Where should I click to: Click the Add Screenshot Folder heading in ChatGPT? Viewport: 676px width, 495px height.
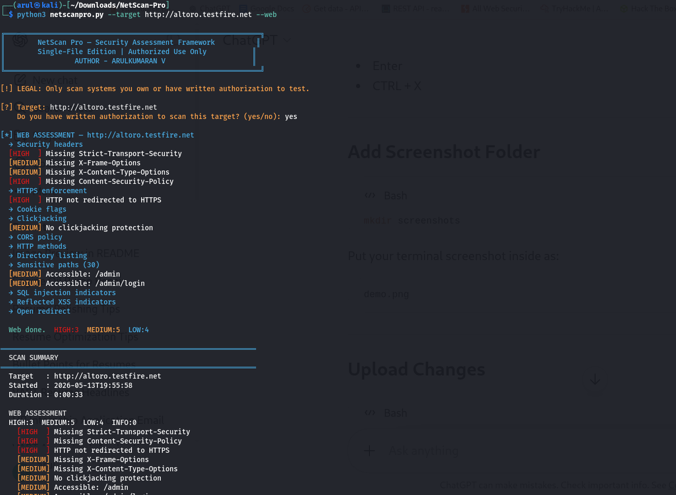point(444,152)
